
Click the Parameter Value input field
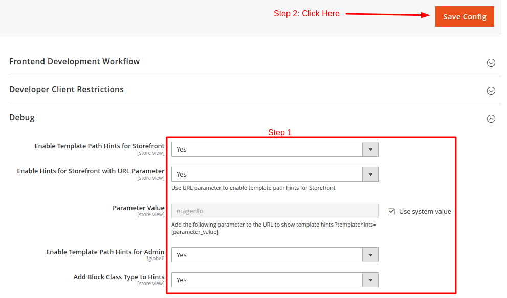click(x=275, y=211)
